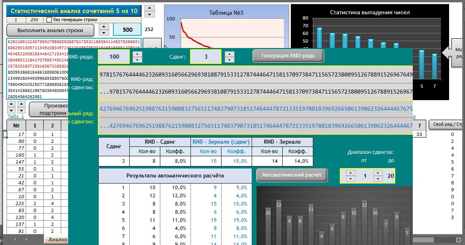465x245 pixels.
Task: Click the input field showing 500
Action: [127, 30]
